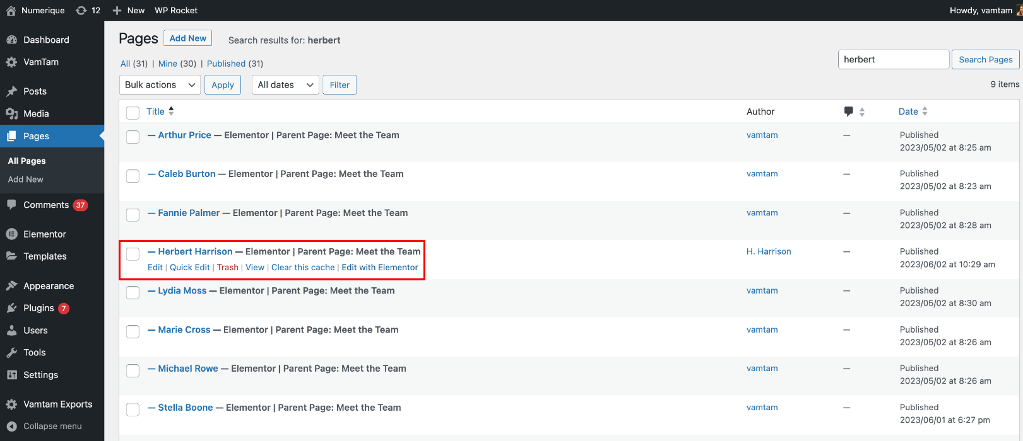The image size is (1023, 441).
Task: Check the Stella Boone row checkbox
Action: pyautogui.click(x=133, y=409)
